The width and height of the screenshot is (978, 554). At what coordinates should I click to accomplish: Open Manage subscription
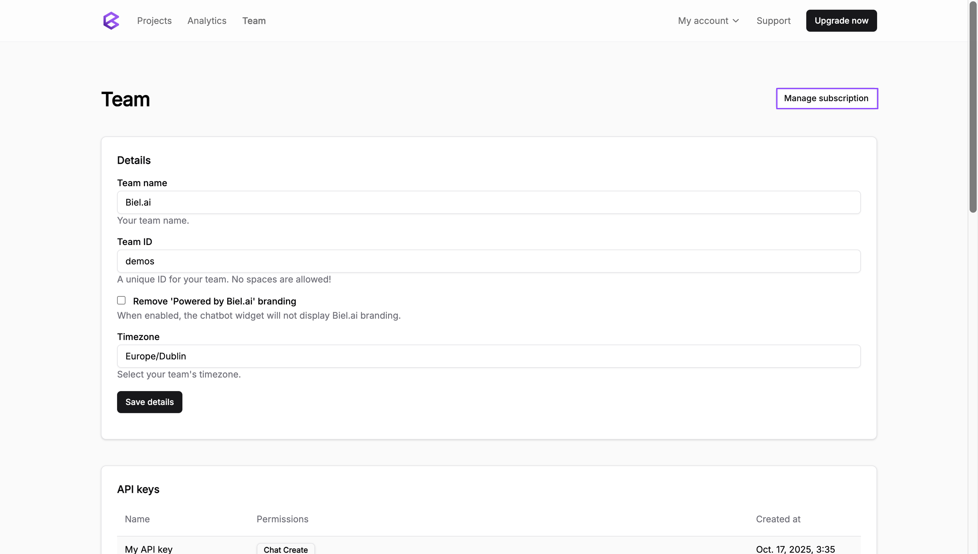[827, 98]
